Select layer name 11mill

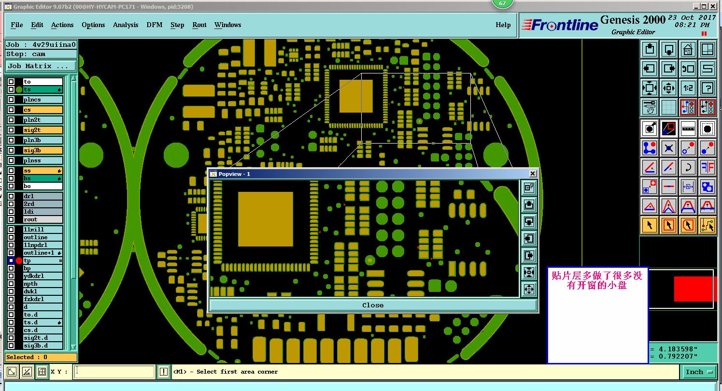pos(43,230)
